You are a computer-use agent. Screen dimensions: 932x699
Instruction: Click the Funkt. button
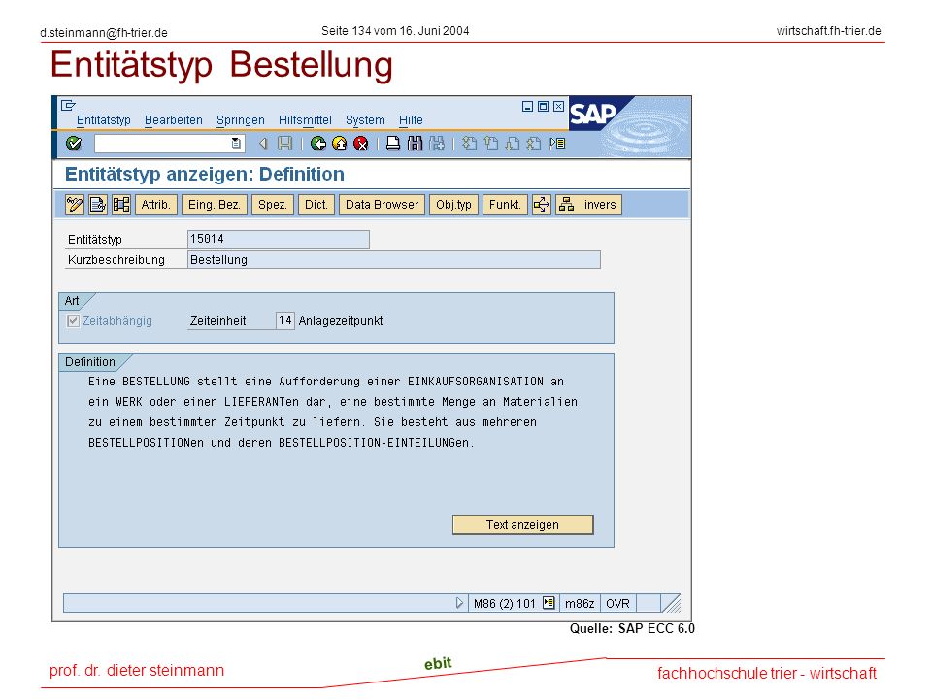[x=505, y=205]
